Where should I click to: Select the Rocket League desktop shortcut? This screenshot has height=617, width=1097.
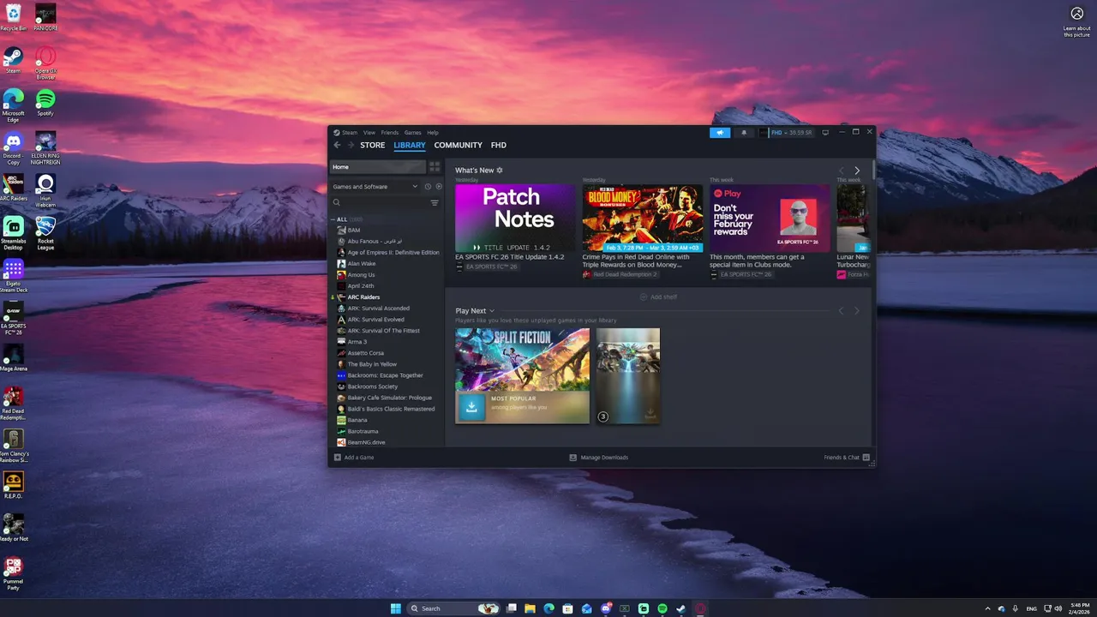click(x=45, y=233)
